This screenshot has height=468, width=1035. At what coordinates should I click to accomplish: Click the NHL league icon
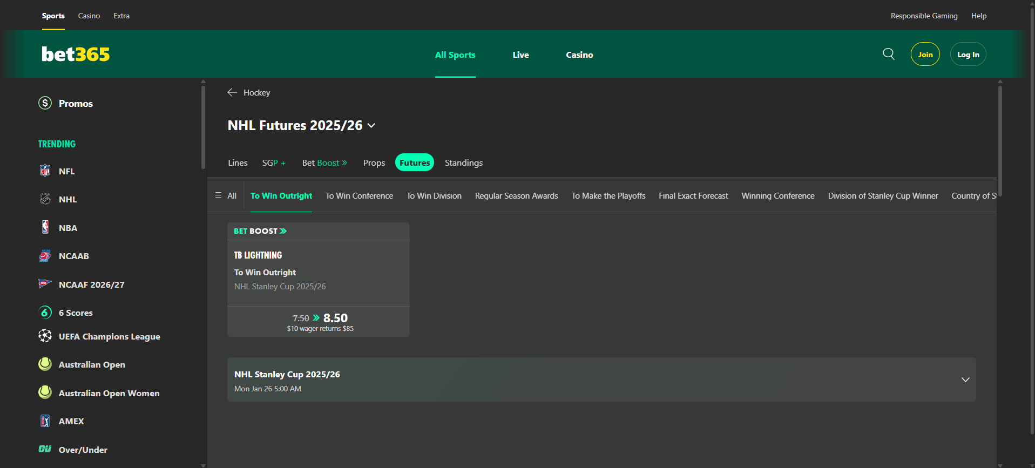pyautogui.click(x=45, y=199)
